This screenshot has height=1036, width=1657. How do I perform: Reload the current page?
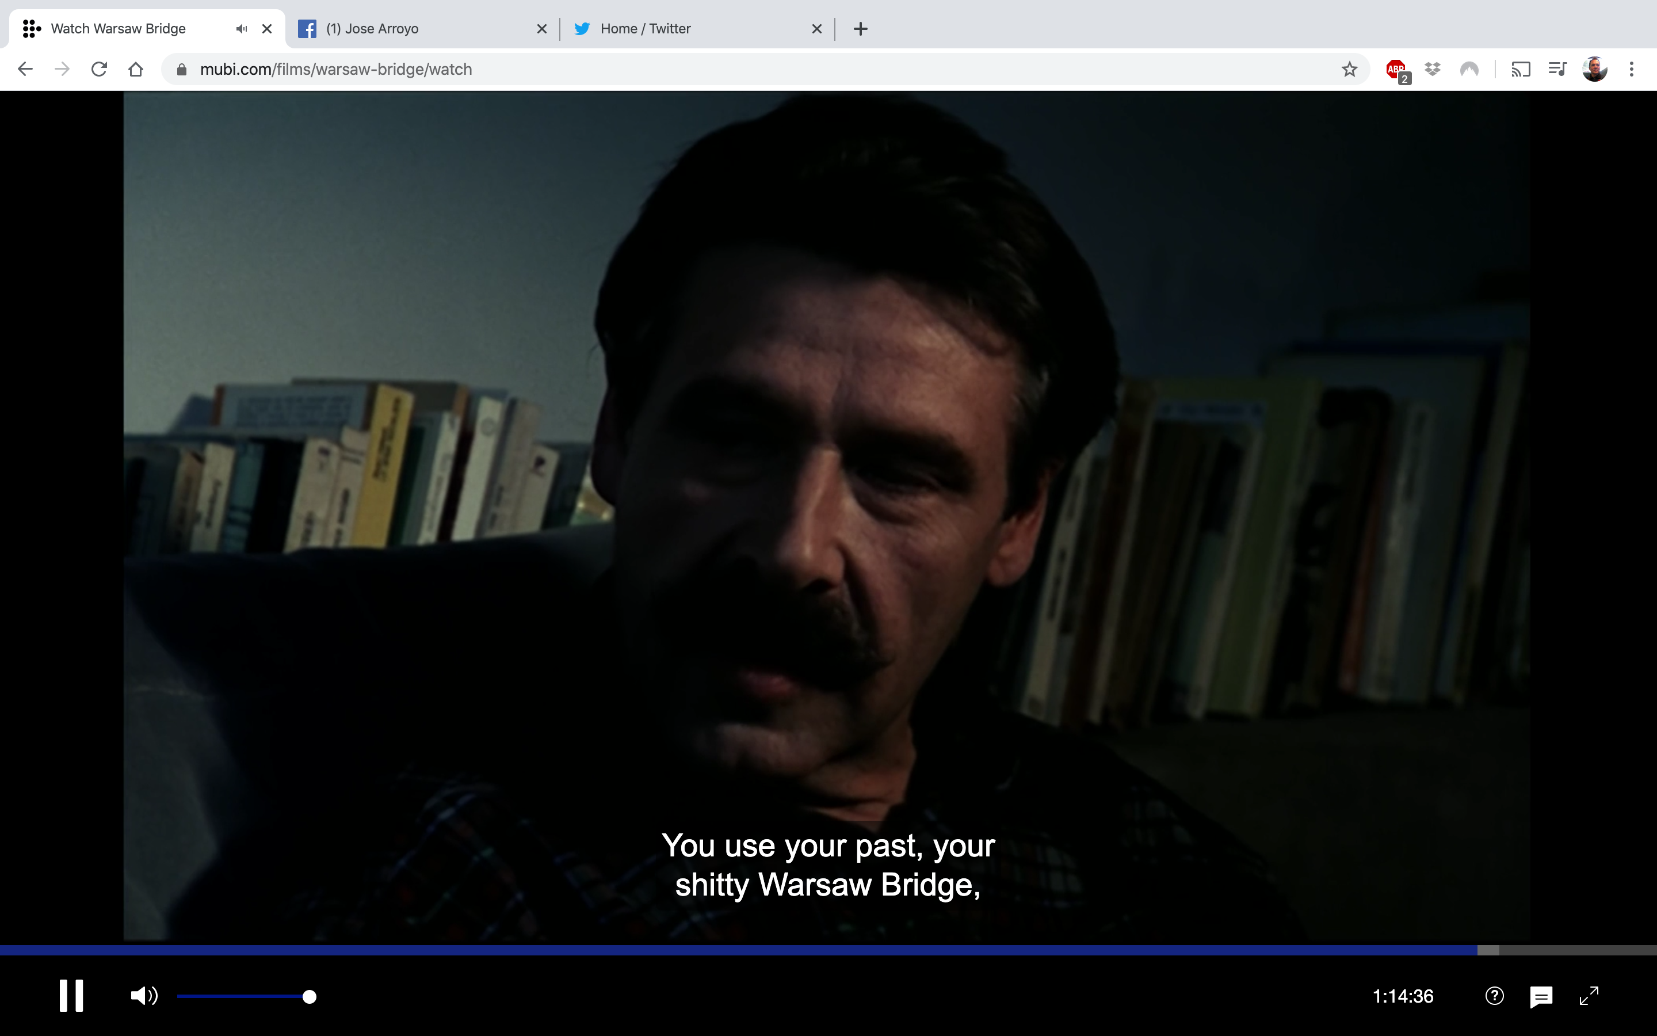100,69
